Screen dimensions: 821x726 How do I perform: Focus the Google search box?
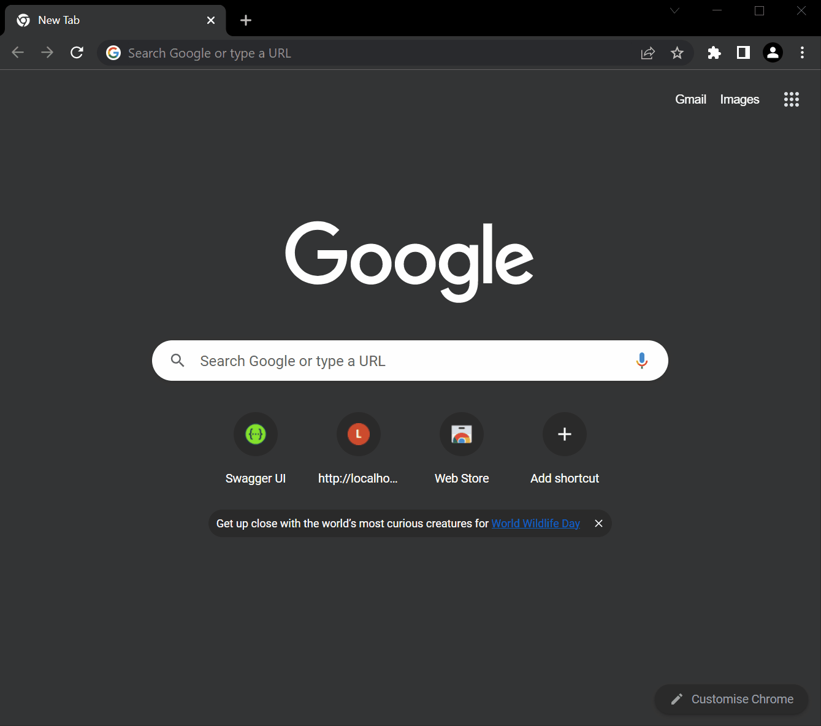410,361
